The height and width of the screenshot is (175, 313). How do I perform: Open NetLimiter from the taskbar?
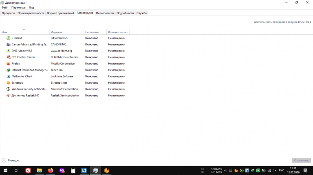(84, 171)
